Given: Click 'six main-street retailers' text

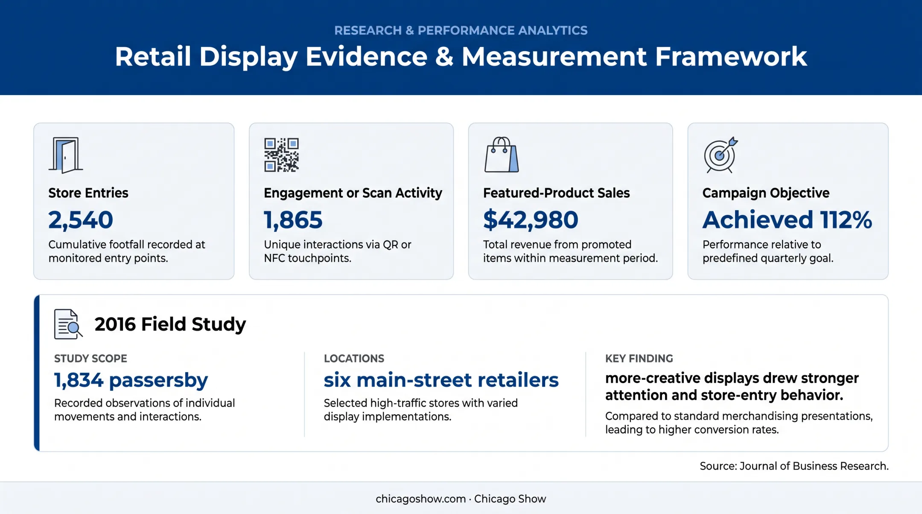Looking at the screenshot, I should [x=441, y=380].
